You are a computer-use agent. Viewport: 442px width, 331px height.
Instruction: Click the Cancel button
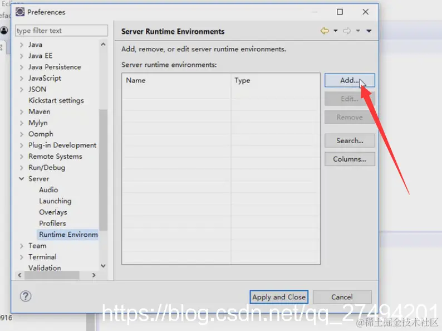[x=342, y=297]
